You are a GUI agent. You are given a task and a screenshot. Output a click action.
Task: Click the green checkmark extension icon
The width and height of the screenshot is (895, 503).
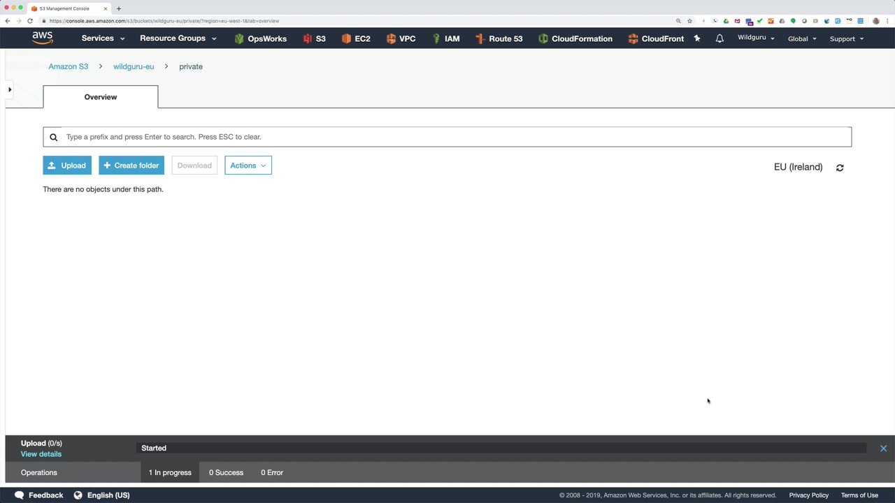point(759,21)
